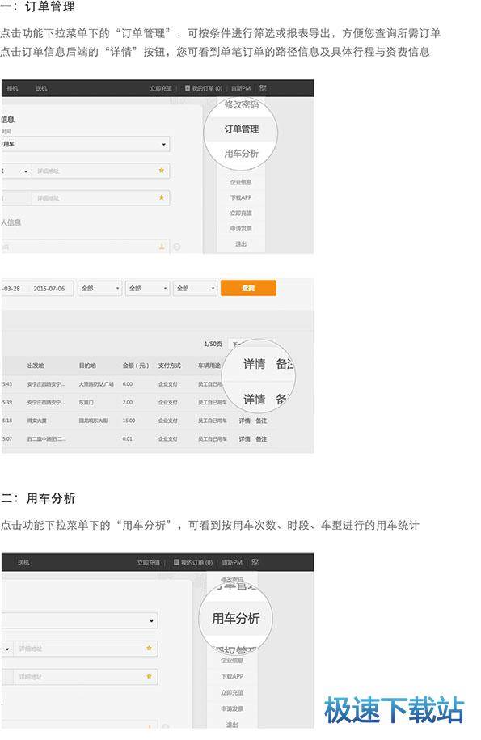
Task: Open the small dropdown before 详细地址 in the 用车分析 screenshot
Action: pos(7,649)
